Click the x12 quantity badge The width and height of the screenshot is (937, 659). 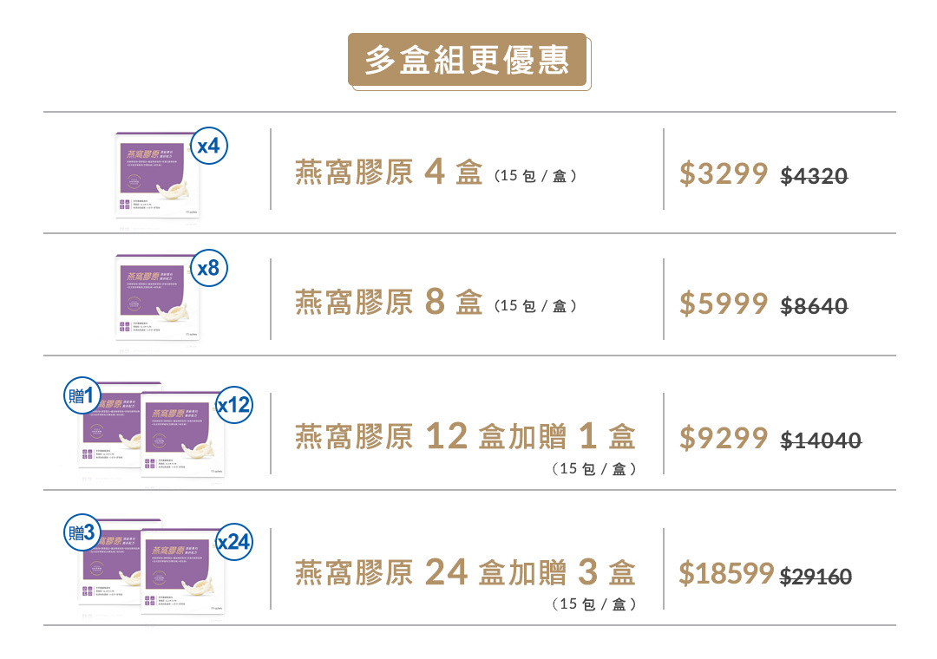click(x=233, y=405)
